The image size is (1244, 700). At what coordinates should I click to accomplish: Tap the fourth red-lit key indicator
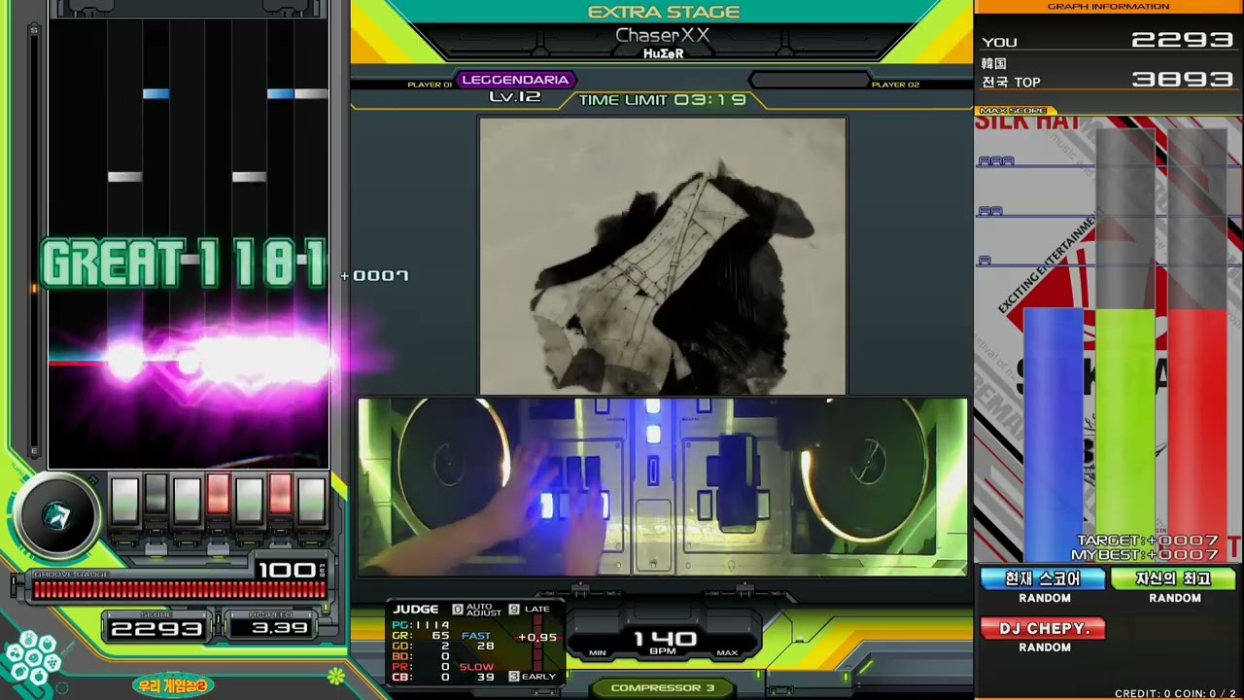click(218, 496)
